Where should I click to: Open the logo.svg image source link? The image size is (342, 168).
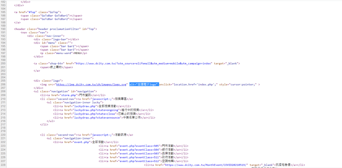pyautogui.click(x=92, y=84)
